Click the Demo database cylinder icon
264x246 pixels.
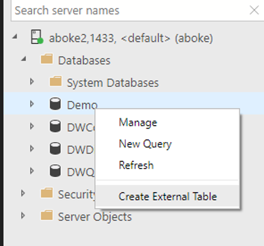(55, 104)
